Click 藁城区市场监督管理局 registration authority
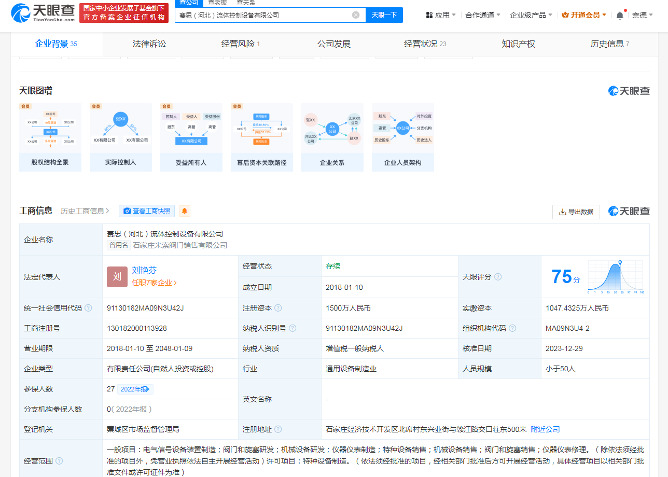 pyautogui.click(x=143, y=429)
